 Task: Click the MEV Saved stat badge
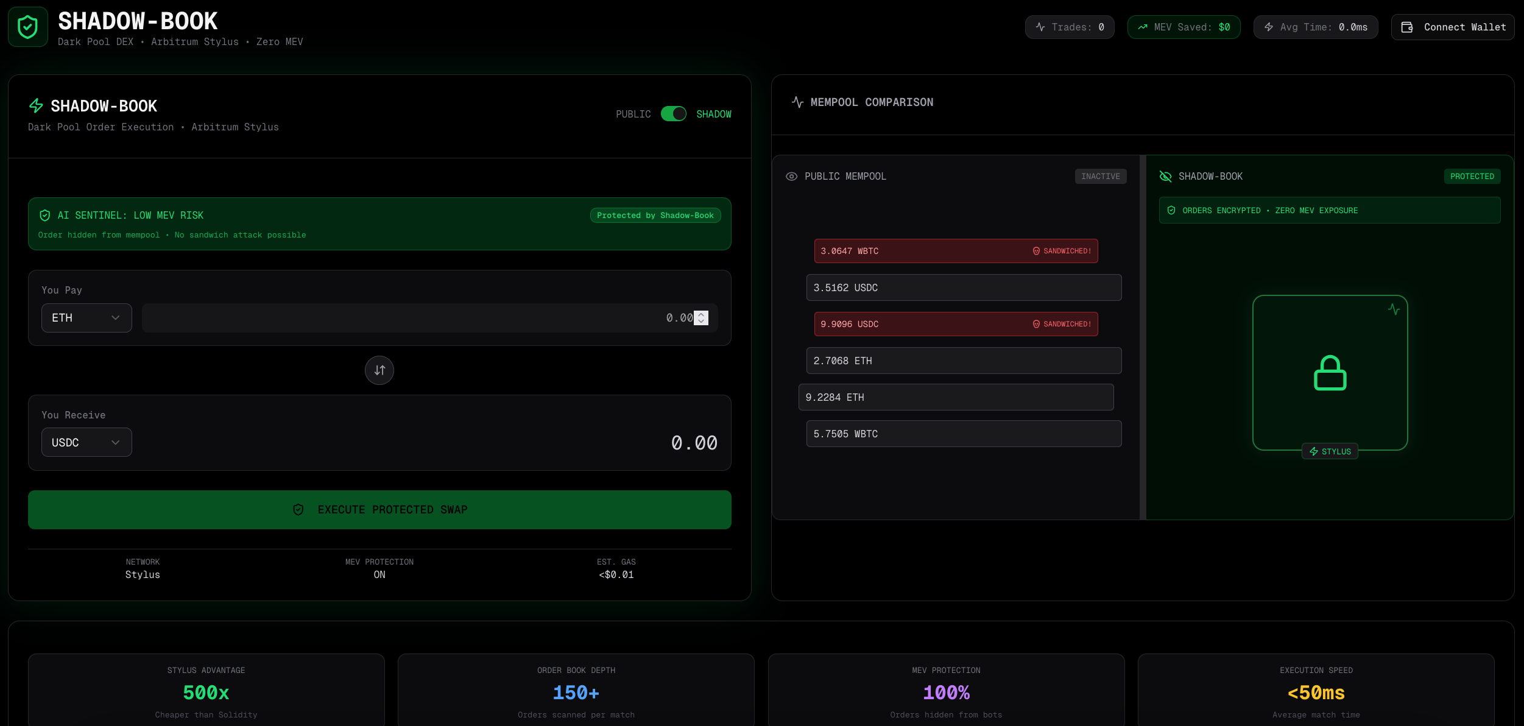coord(1184,27)
